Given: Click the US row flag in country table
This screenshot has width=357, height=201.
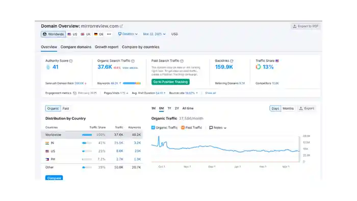Looking at the screenshot, I should coord(47,151).
